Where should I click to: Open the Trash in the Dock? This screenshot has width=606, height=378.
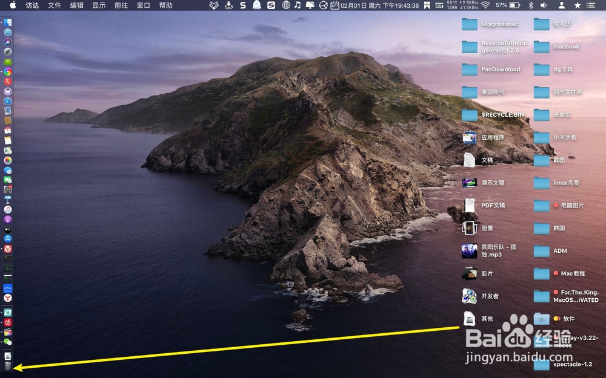(x=8, y=366)
